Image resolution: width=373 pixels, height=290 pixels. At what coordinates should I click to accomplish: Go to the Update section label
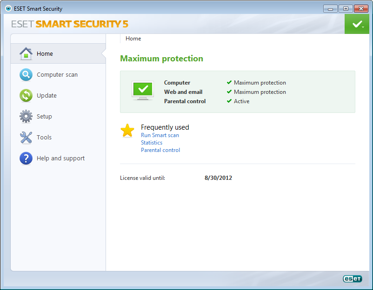pos(47,96)
